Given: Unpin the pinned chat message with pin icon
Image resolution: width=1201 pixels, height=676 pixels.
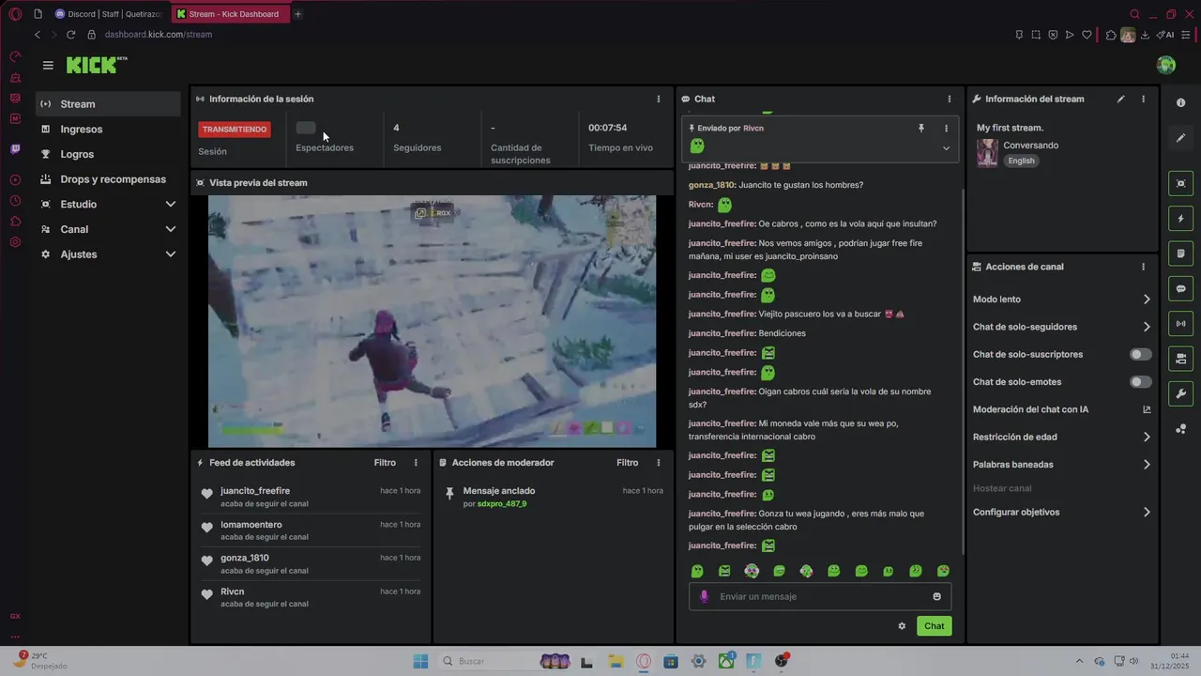Looking at the screenshot, I should click(x=920, y=128).
